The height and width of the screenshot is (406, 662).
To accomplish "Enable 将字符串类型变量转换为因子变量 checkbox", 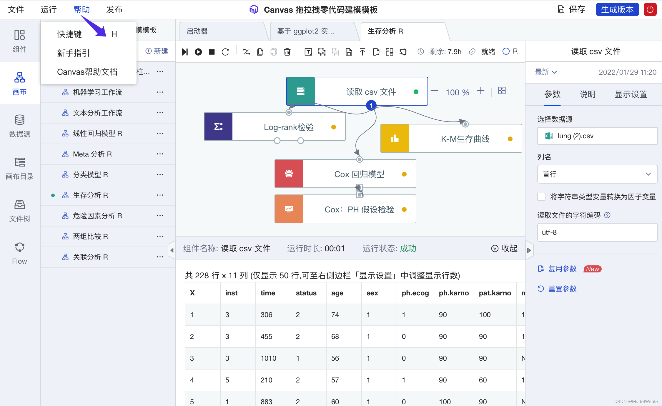I will point(541,197).
